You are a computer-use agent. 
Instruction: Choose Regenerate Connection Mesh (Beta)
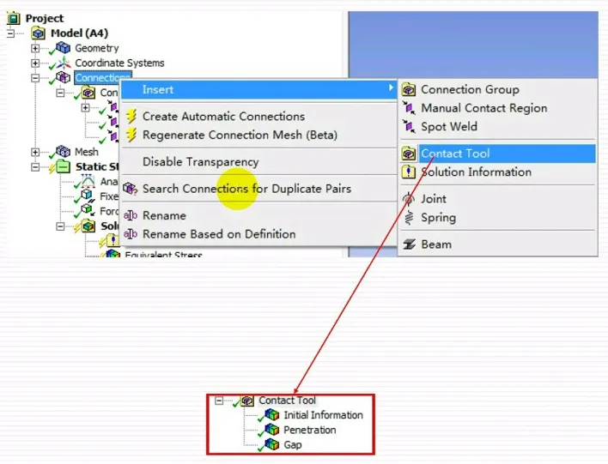click(240, 135)
